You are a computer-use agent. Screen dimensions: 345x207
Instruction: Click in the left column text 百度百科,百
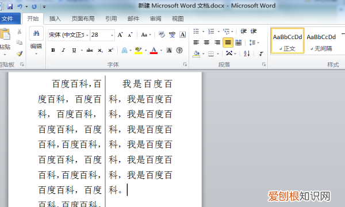pyautogui.click(x=76, y=85)
